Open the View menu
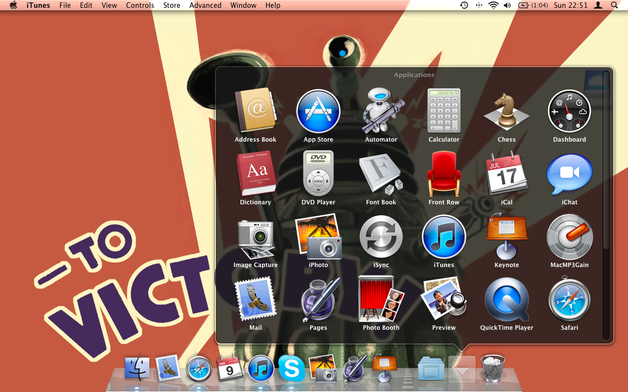628x392 pixels. [x=109, y=5]
